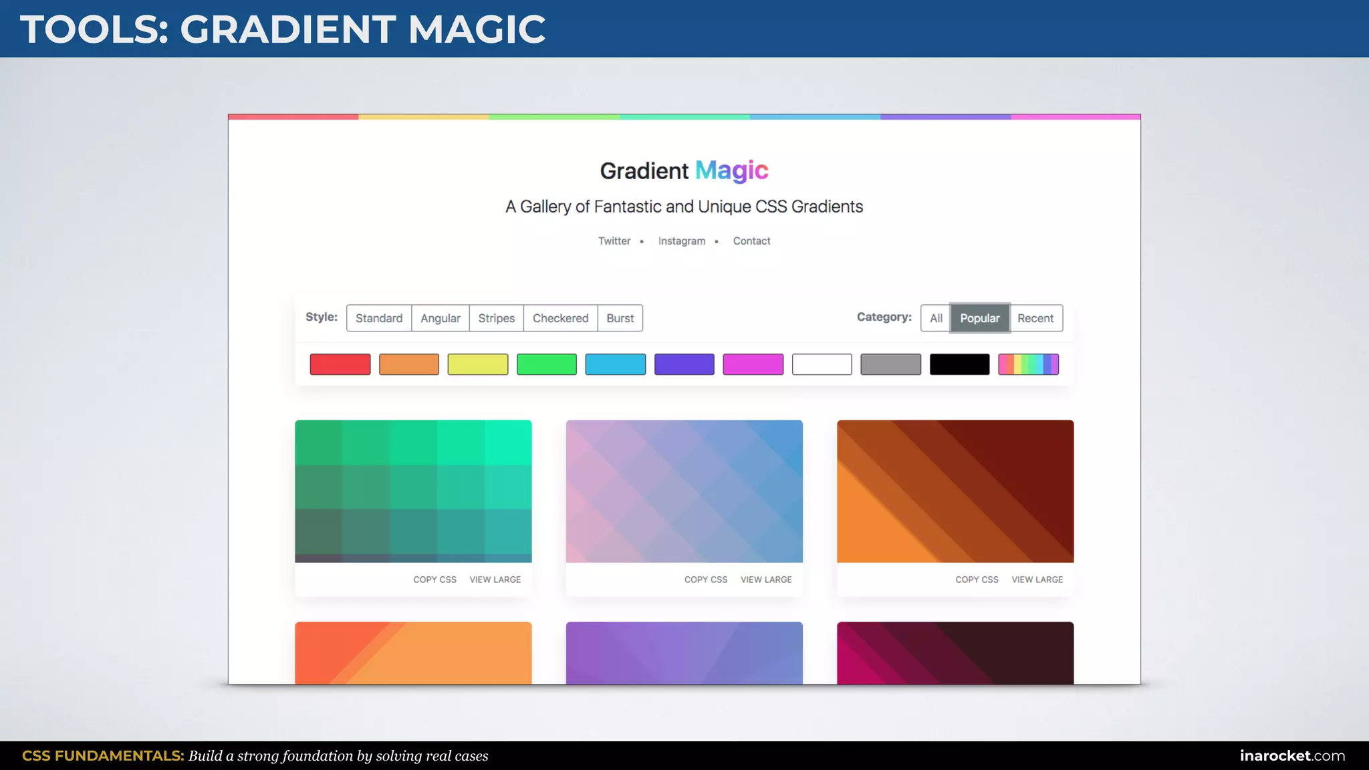Select the red color filter swatch
This screenshot has width=1369, height=770.
pos(340,364)
